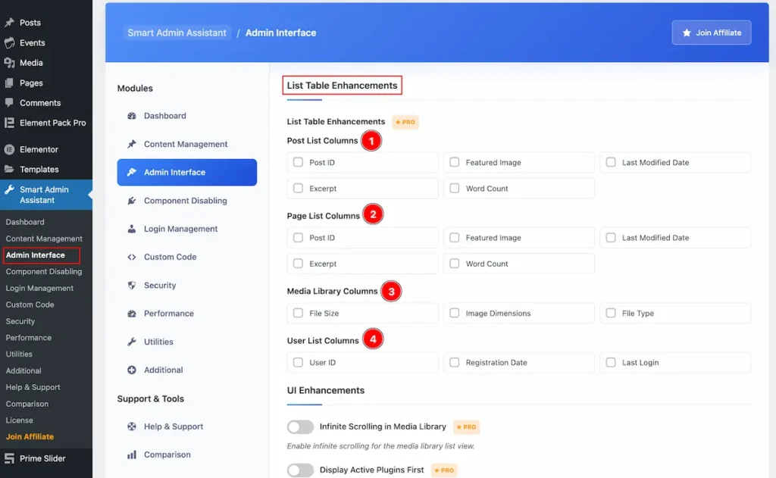The image size is (776, 478).
Task: Tick the File Type checkbox
Action: pos(611,313)
